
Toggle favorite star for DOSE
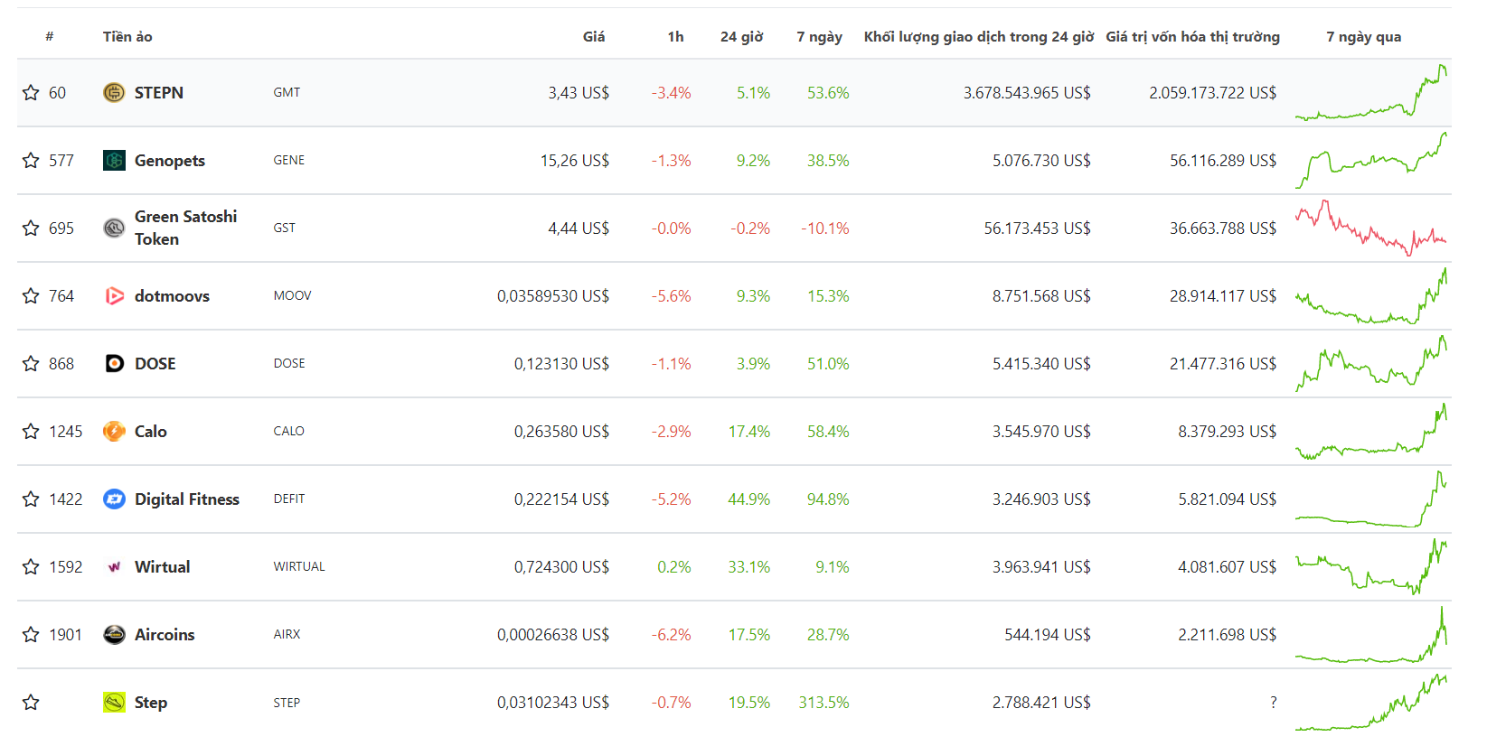(31, 363)
